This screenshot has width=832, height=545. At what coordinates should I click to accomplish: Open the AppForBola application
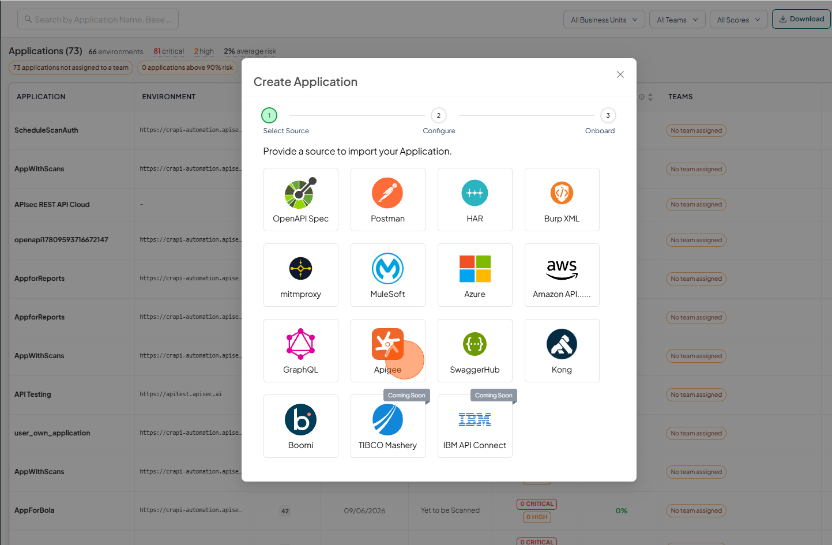[35, 510]
